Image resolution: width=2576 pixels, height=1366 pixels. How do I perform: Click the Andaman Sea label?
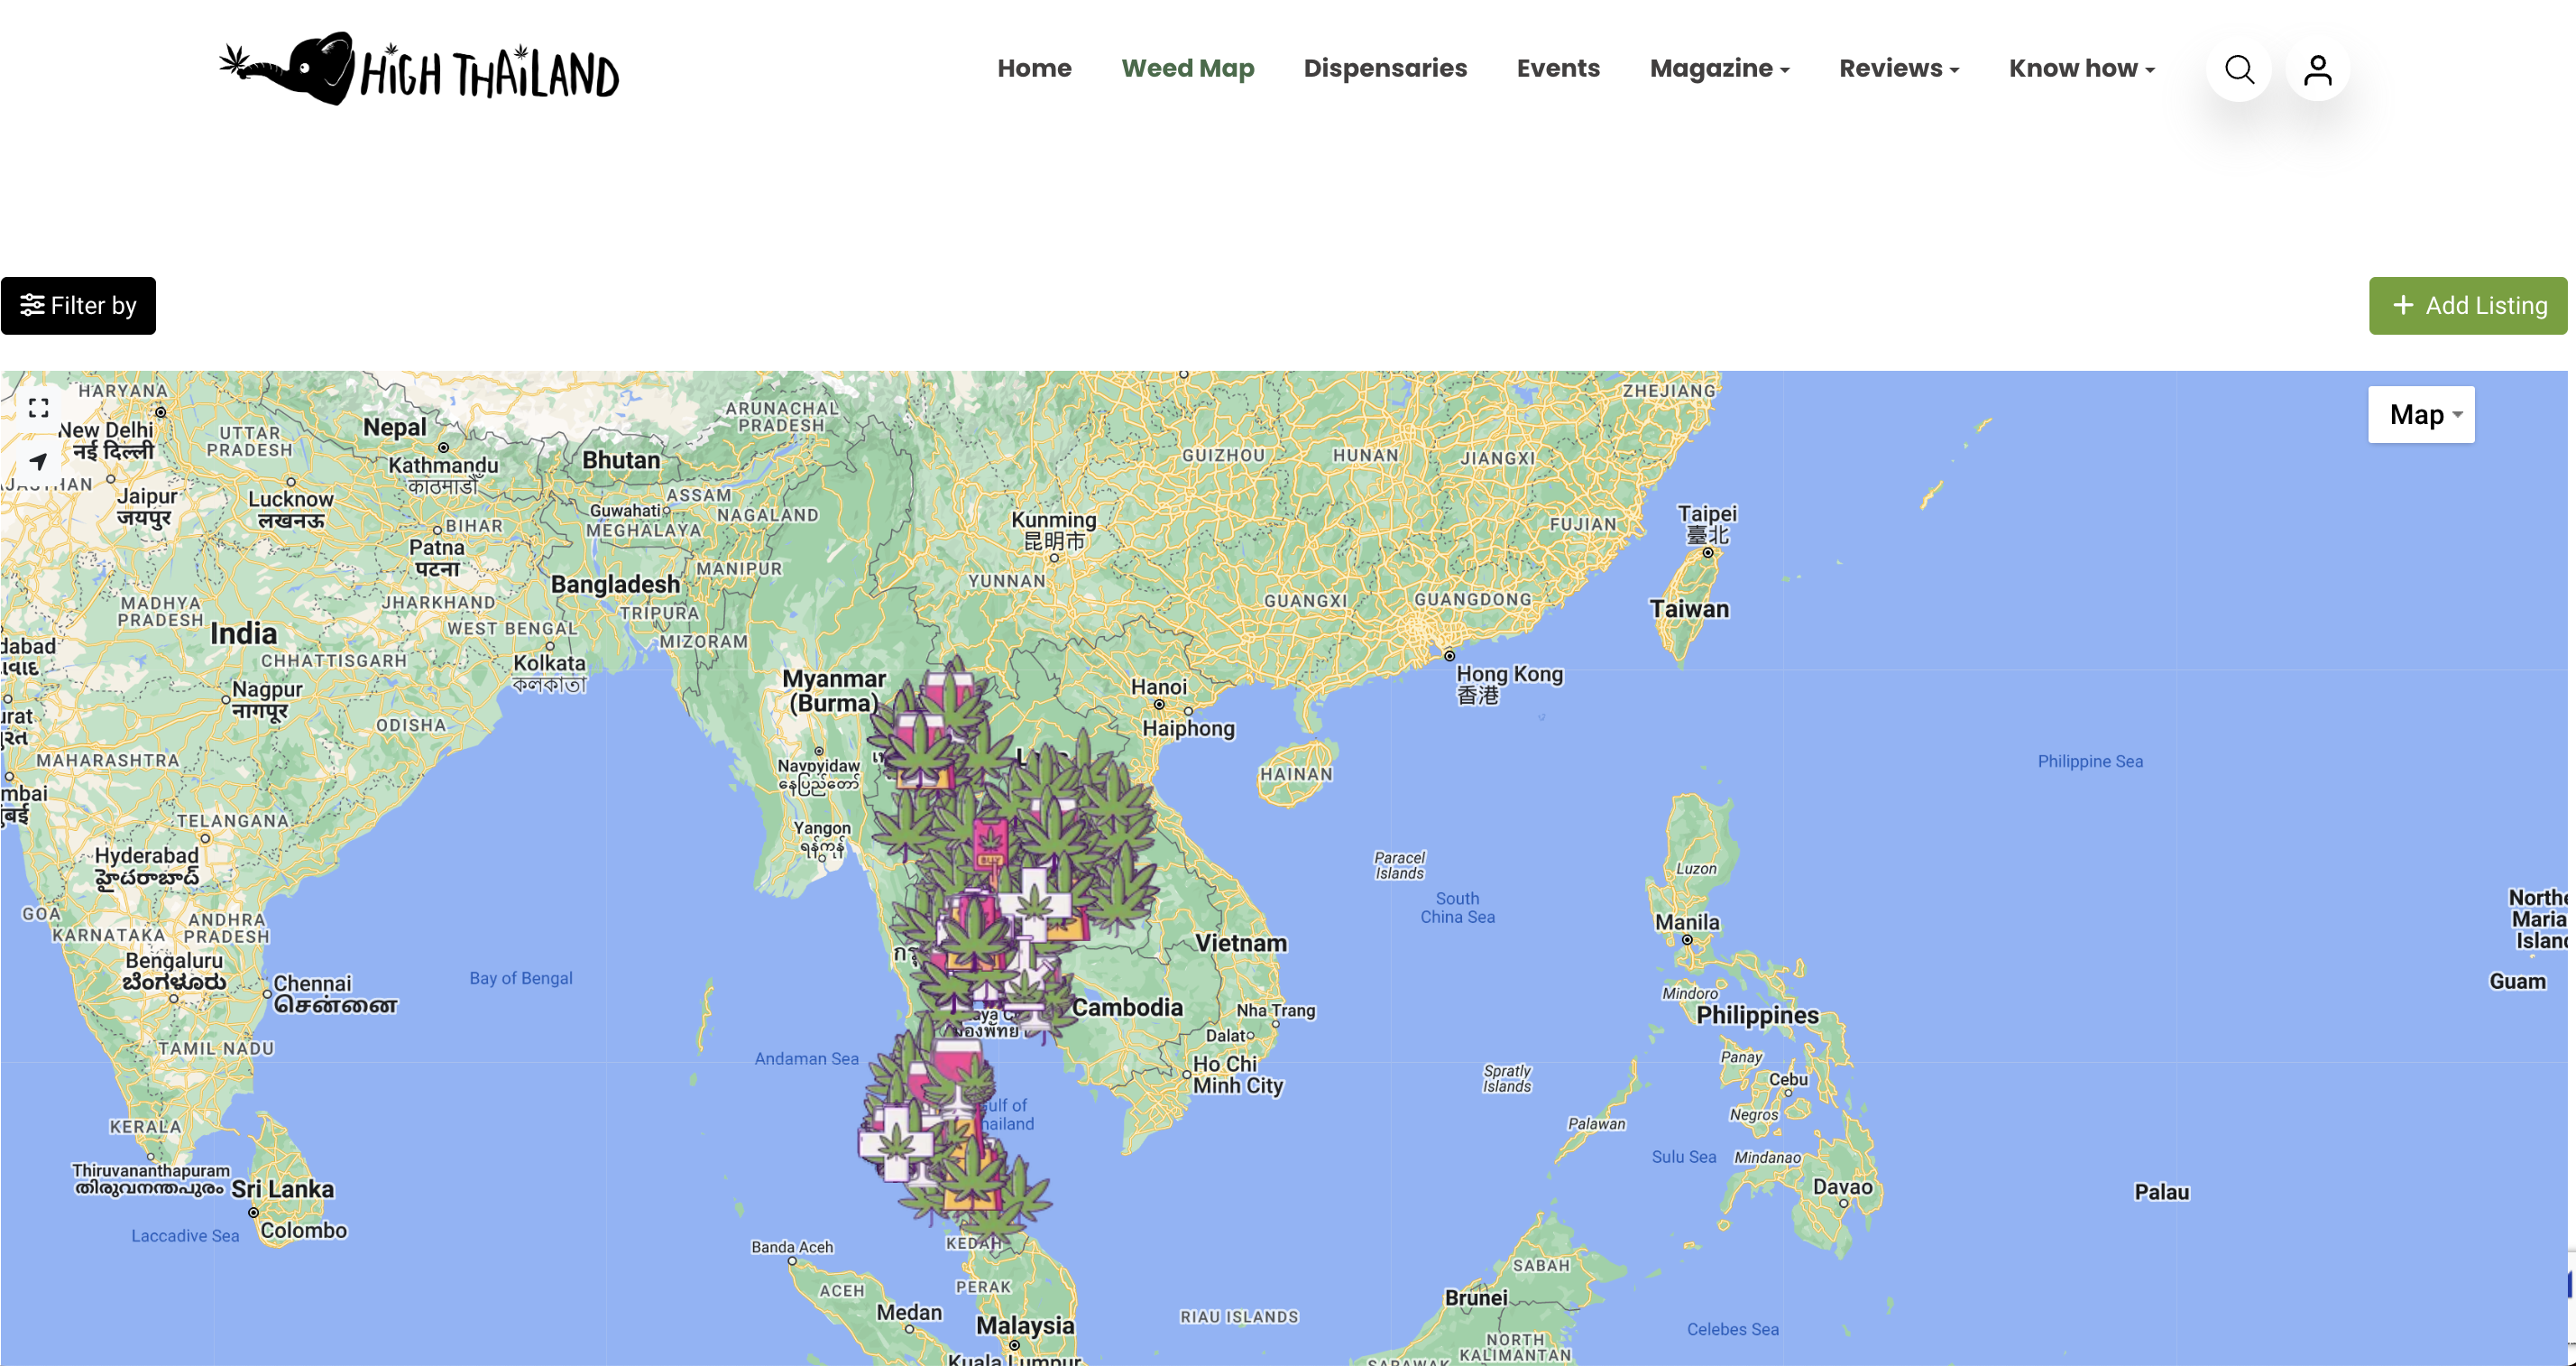coord(806,1058)
